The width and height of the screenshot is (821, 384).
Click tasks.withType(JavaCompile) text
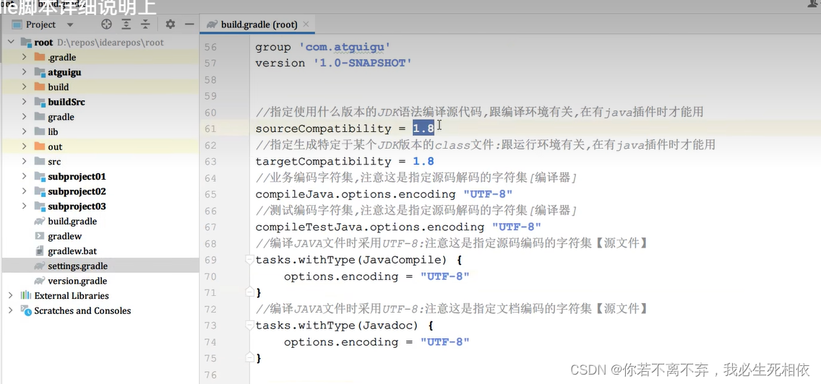click(351, 259)
